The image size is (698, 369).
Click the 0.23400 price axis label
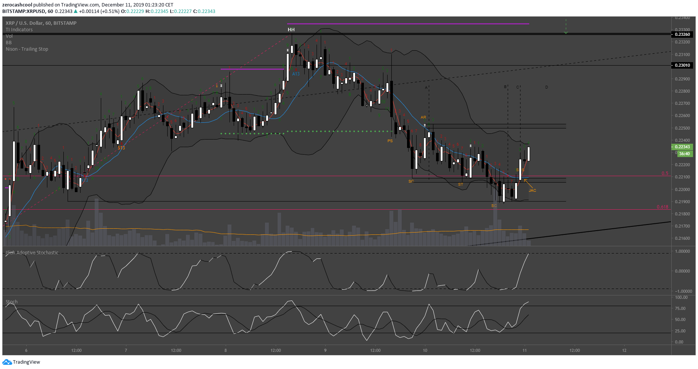pyautogui.click(x=682, y=18)
